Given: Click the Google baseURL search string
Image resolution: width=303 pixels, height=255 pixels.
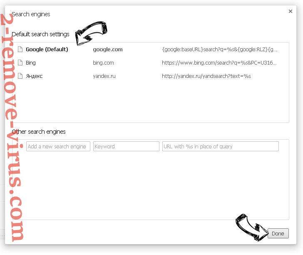Looking at the screenshot, I should coord(219,49).
